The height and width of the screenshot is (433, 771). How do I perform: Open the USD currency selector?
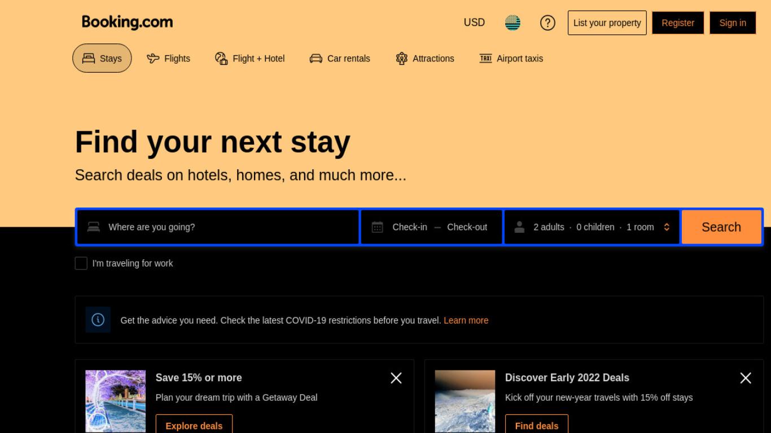click(474, 23)
